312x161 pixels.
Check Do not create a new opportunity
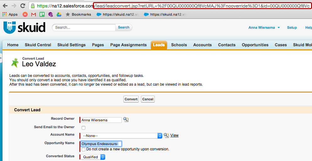(83, 149)
